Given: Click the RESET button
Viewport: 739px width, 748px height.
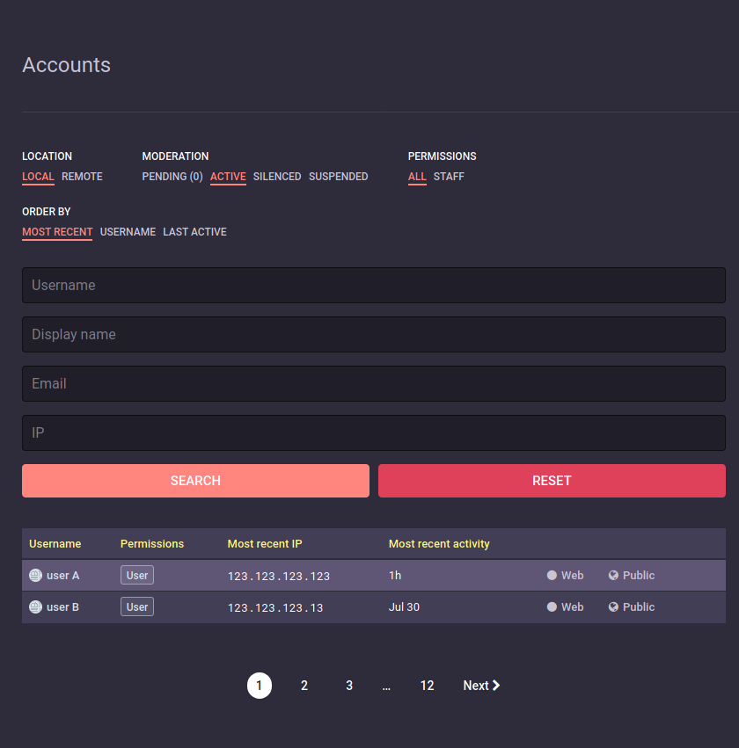Looking at the screenshot, I should [x=552, y=481].
